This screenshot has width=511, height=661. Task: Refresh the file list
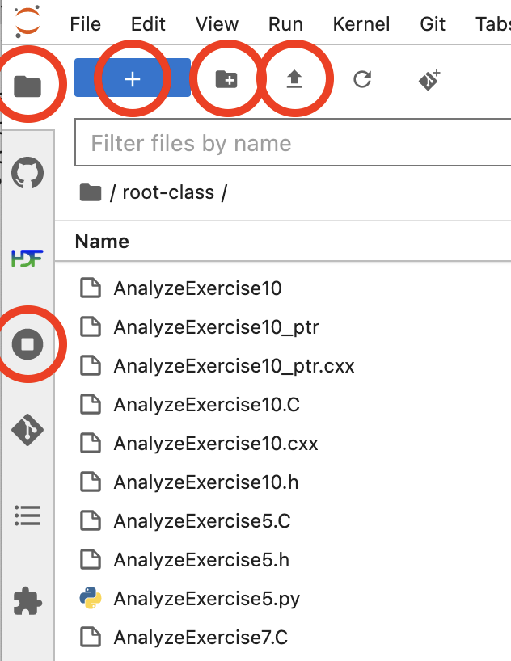[x=362, y=78]
